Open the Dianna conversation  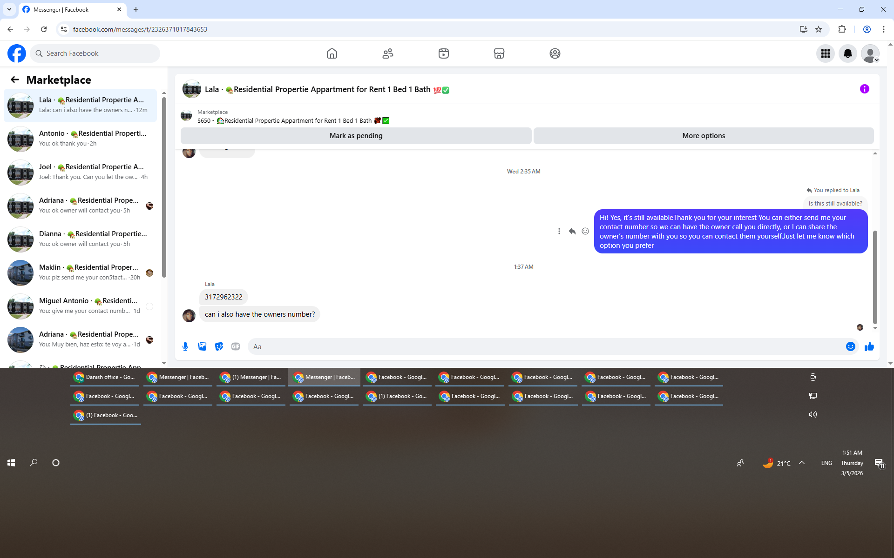80,239
